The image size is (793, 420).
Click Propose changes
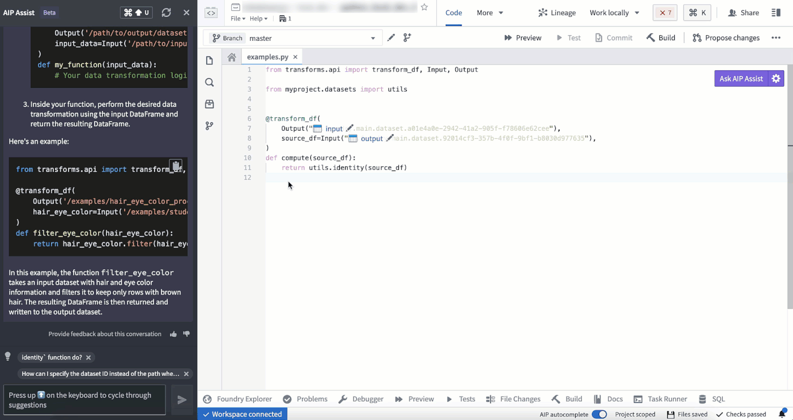(726, 38)
